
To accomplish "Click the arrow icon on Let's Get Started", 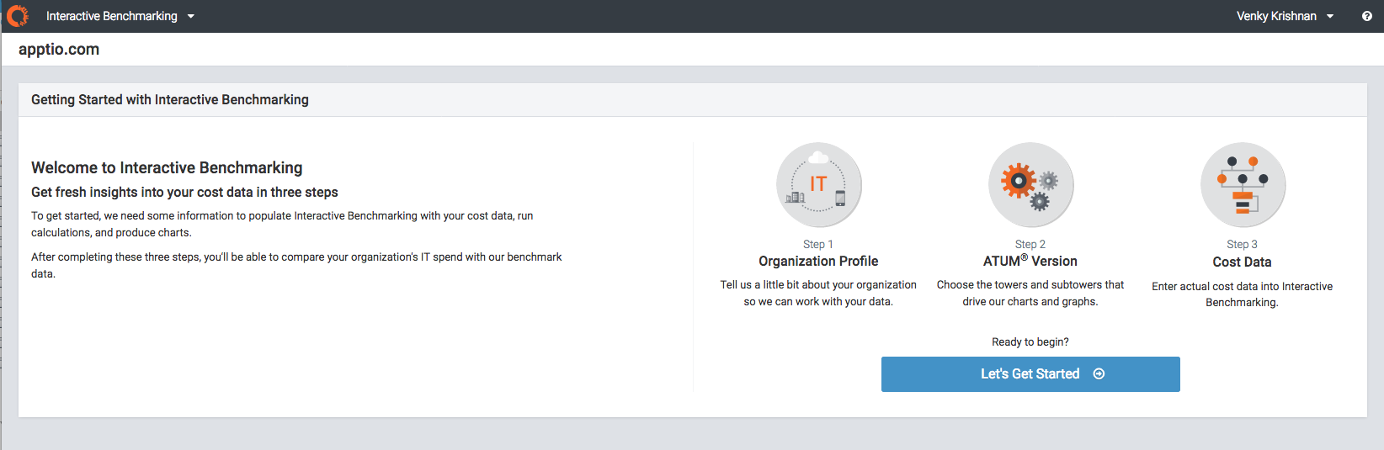I will coord(1099,374).
